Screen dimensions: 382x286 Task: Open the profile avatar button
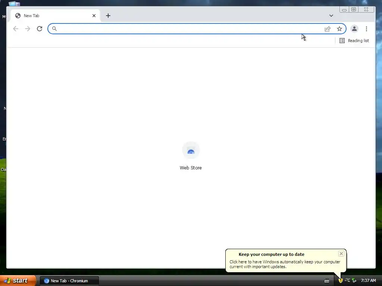click(354, 29)
